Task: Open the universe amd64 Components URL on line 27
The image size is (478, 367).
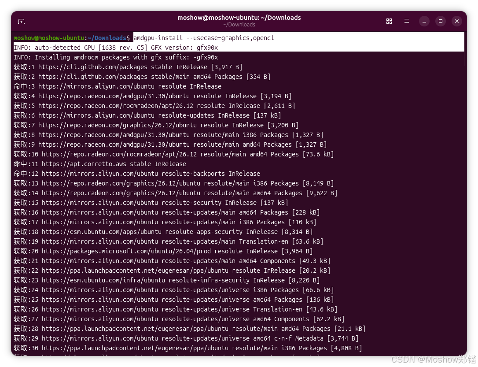Action: [100, 319]
